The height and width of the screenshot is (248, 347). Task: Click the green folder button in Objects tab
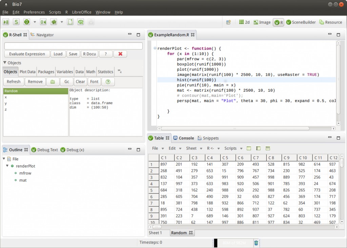[x=52, y=82]
